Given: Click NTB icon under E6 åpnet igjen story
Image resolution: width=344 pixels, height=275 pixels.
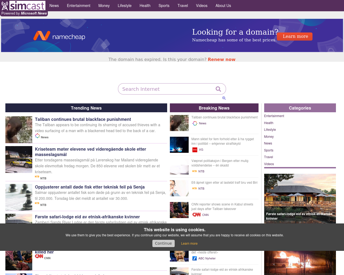Looking at the screenshot, I should [x=195, y=188].
